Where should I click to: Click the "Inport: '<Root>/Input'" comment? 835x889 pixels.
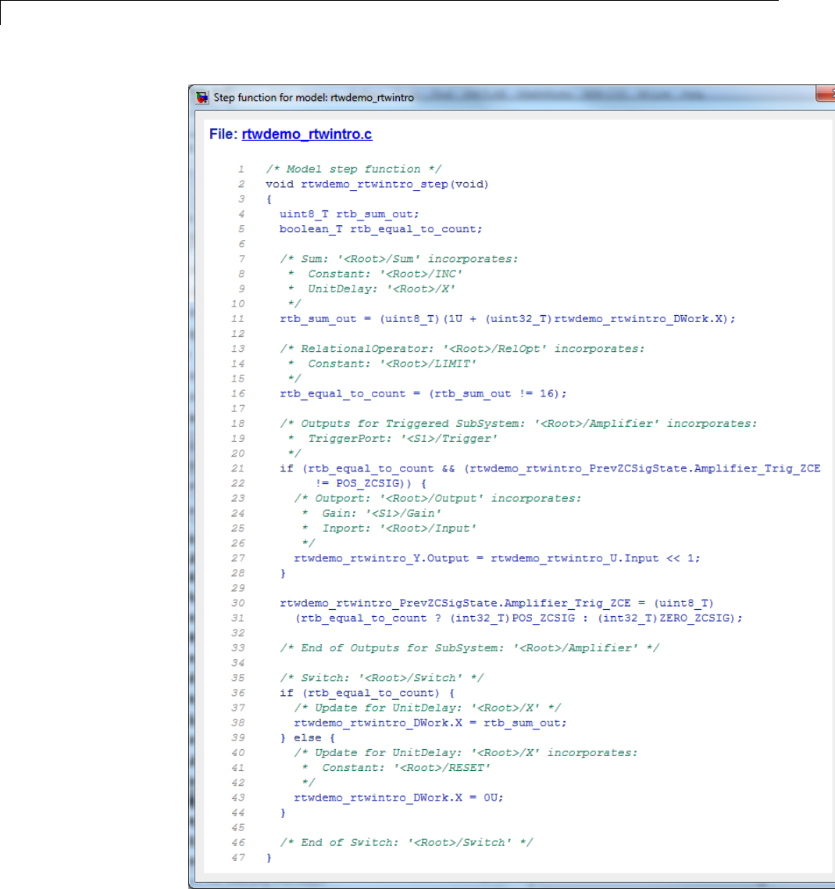coord(389,529)
